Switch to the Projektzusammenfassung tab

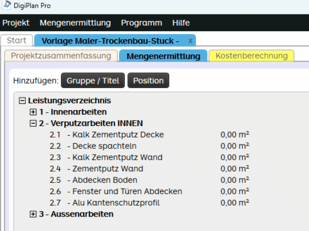61,56
